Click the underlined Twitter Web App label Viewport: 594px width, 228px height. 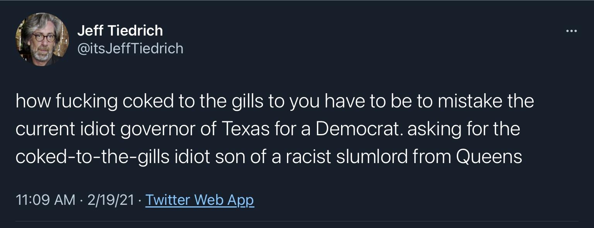(x=200, y=200)
